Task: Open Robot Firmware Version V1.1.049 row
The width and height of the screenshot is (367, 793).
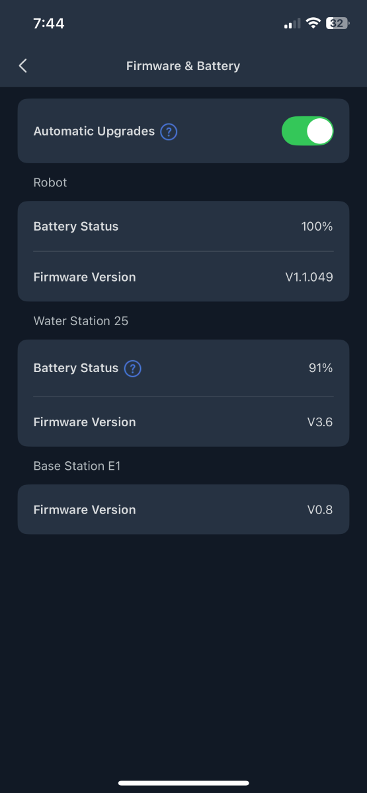Action: coord(183,277)
